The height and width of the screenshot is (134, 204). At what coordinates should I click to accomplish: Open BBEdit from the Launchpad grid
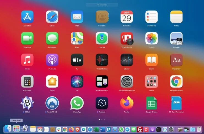tap(27, 103)
